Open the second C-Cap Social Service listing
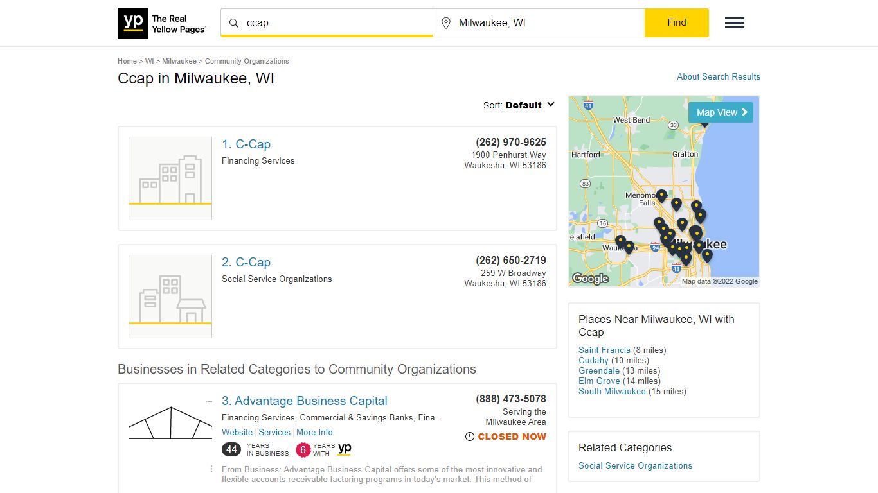Viewport: 878px width, 493px height. point(246,262)
